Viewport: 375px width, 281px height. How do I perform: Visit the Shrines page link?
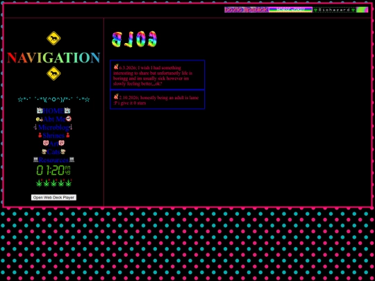(53, 135)
